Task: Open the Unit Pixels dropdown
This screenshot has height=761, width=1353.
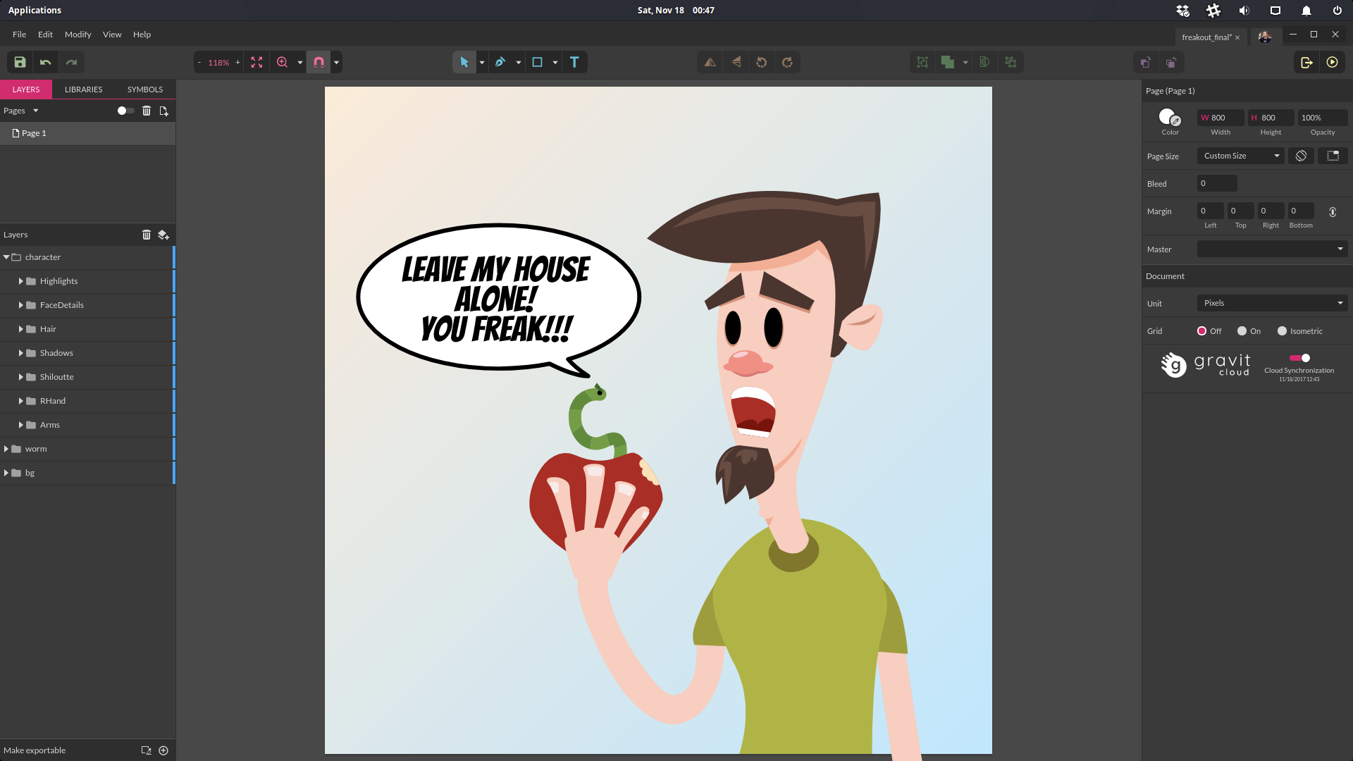Action: click(x=1272, y=303)
